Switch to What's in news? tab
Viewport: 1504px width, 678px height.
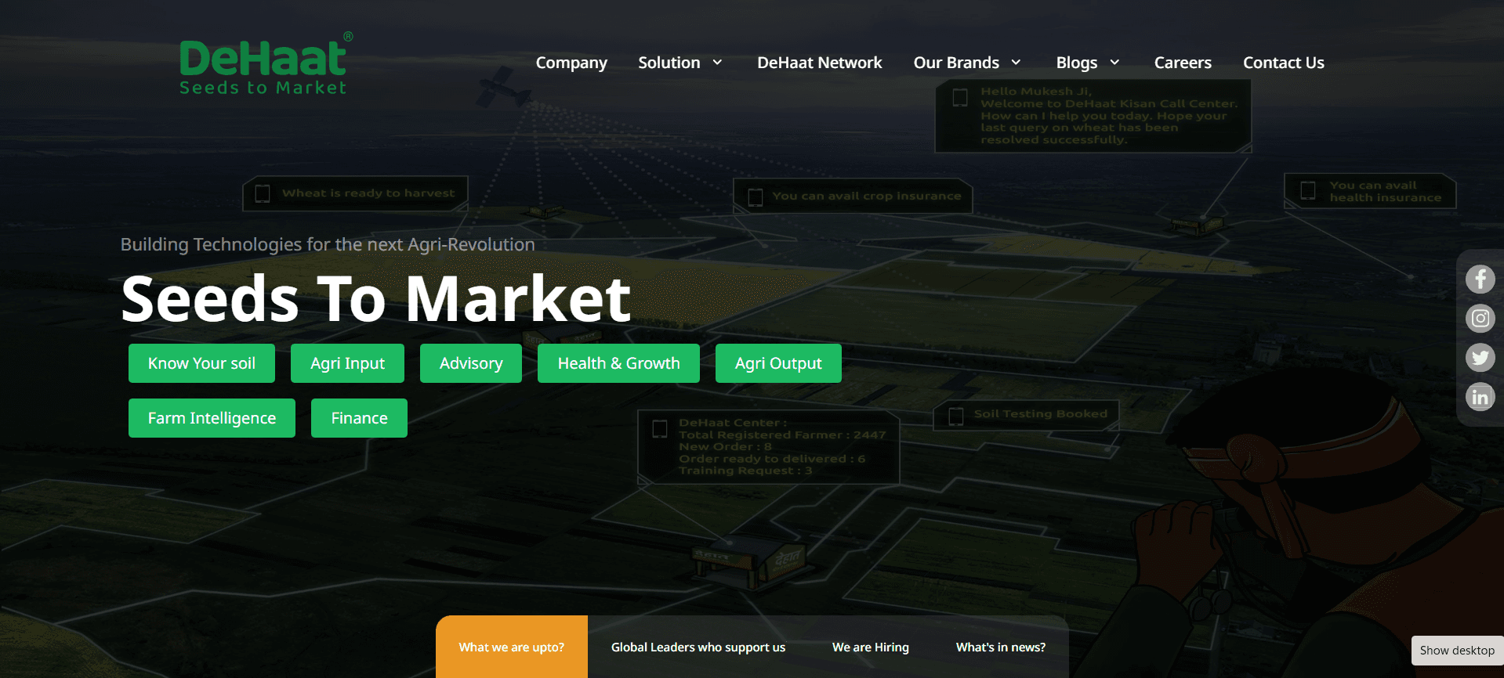(1000, 647)
